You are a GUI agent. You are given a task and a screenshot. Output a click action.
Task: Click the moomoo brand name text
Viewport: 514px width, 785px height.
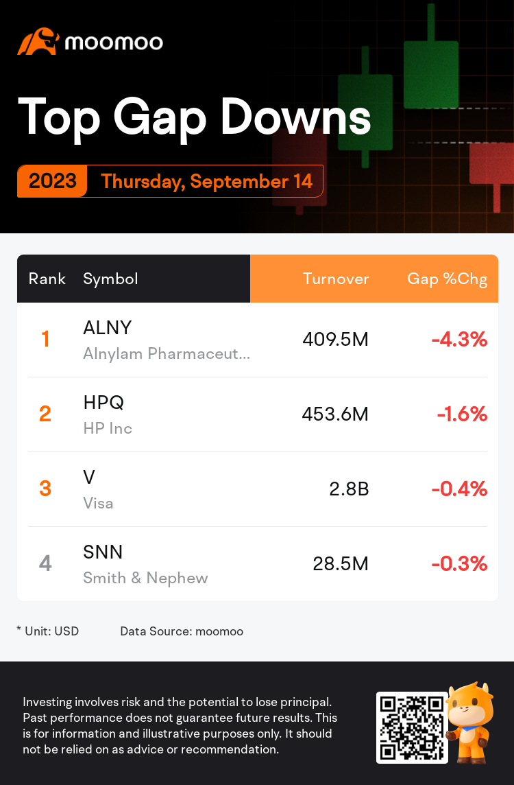tap(114, 43)
